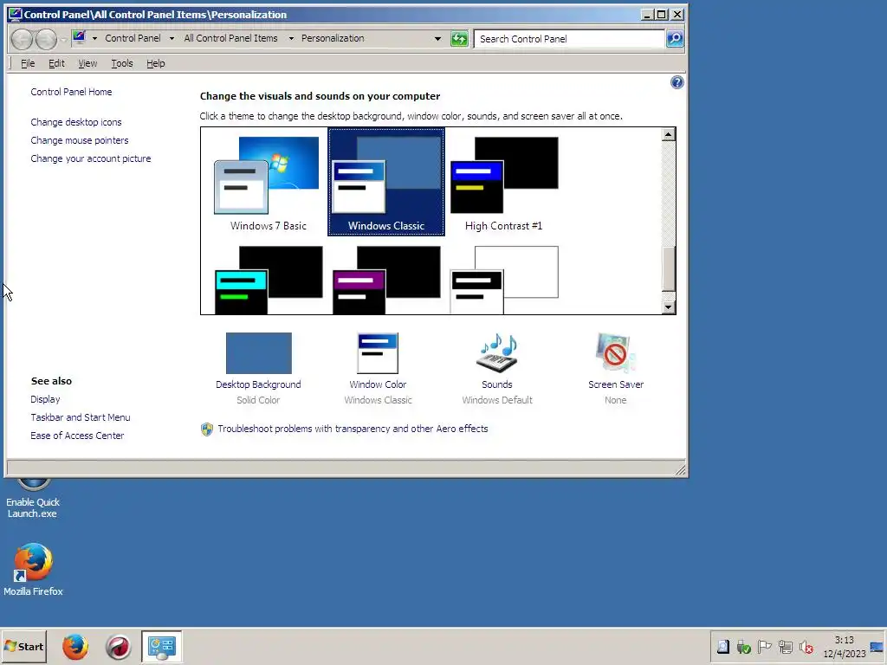Click the Back navigation arrow button
The height and width of the screenshot is (665, 887).
pos(22,39)
